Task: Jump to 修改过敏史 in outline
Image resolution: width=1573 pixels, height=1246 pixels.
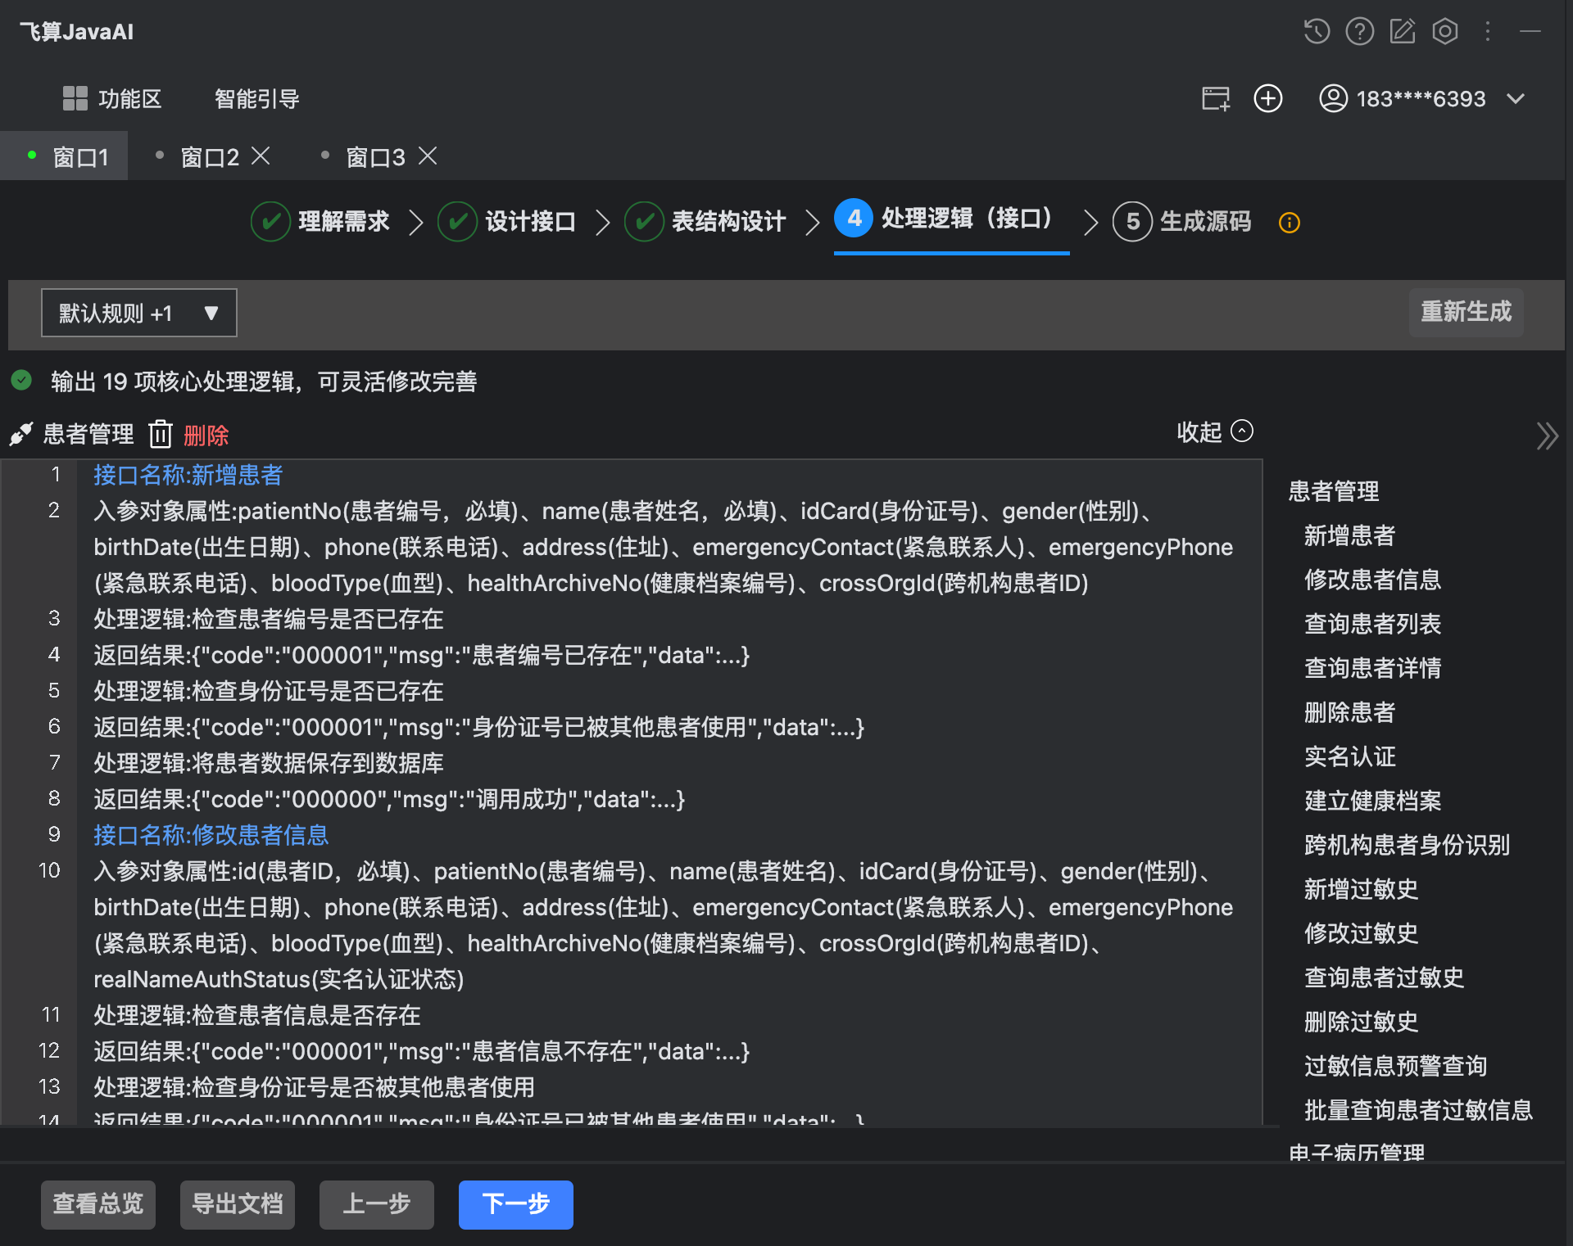Action: point(1362,933)
